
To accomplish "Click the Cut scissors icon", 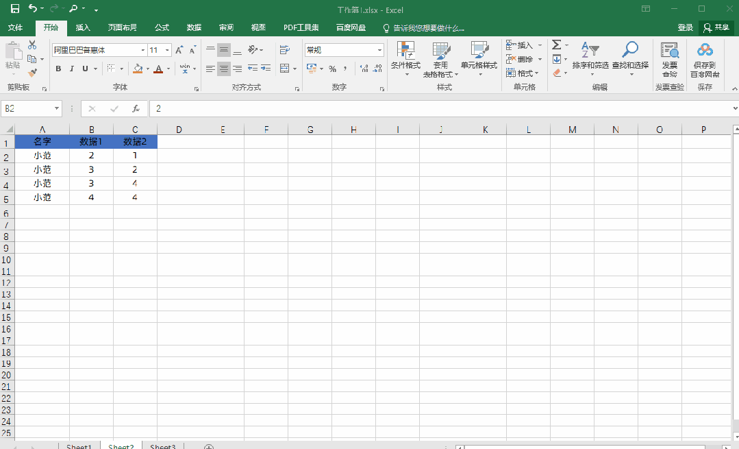I will 32,45.
